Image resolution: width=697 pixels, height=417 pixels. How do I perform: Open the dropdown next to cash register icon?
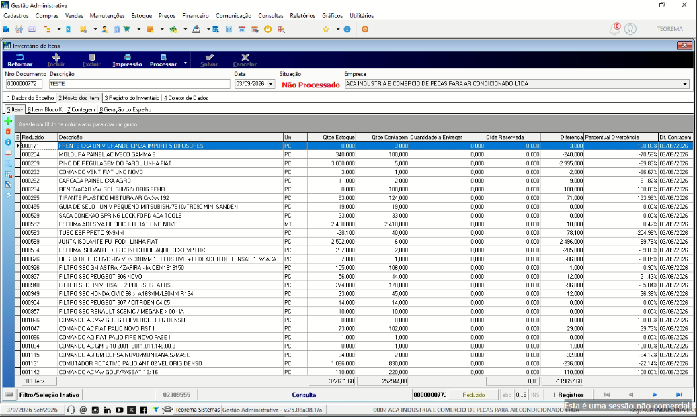pos(208,30)
